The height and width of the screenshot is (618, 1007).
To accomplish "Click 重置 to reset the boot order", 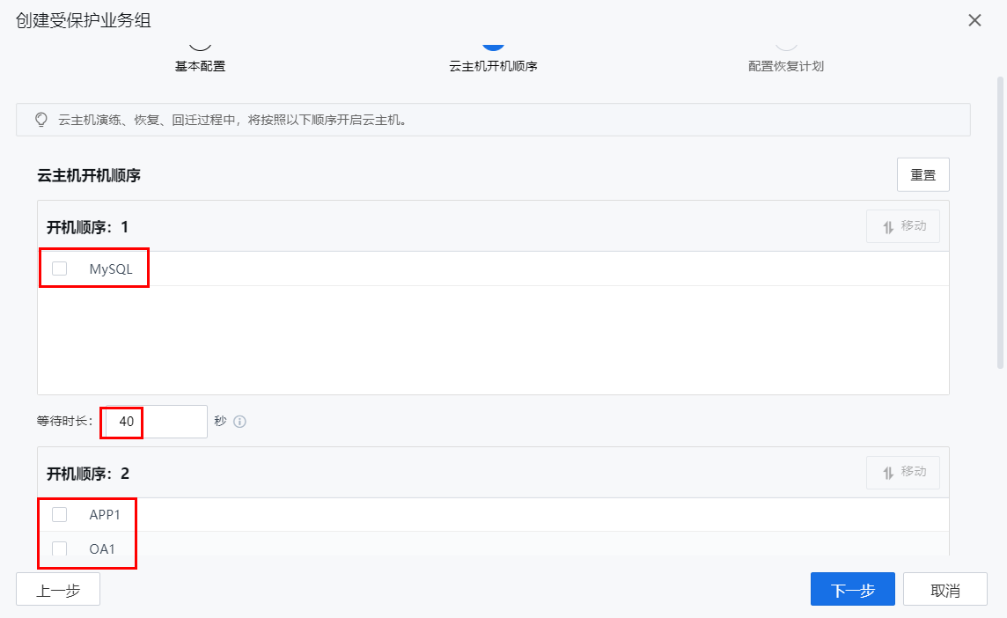I will point(922,174).
